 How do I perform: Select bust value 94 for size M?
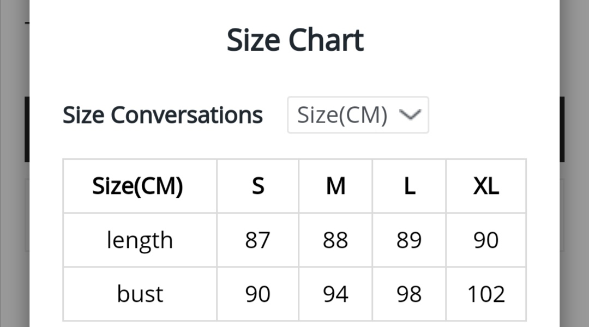tap(335, 294)
